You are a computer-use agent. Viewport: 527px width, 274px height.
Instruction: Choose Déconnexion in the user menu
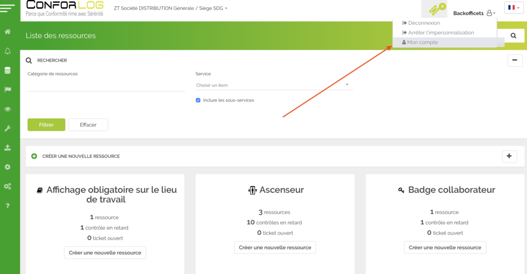point(424,23)
